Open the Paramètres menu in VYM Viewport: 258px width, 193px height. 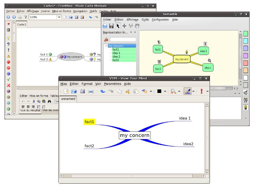[x=113, y=84]
